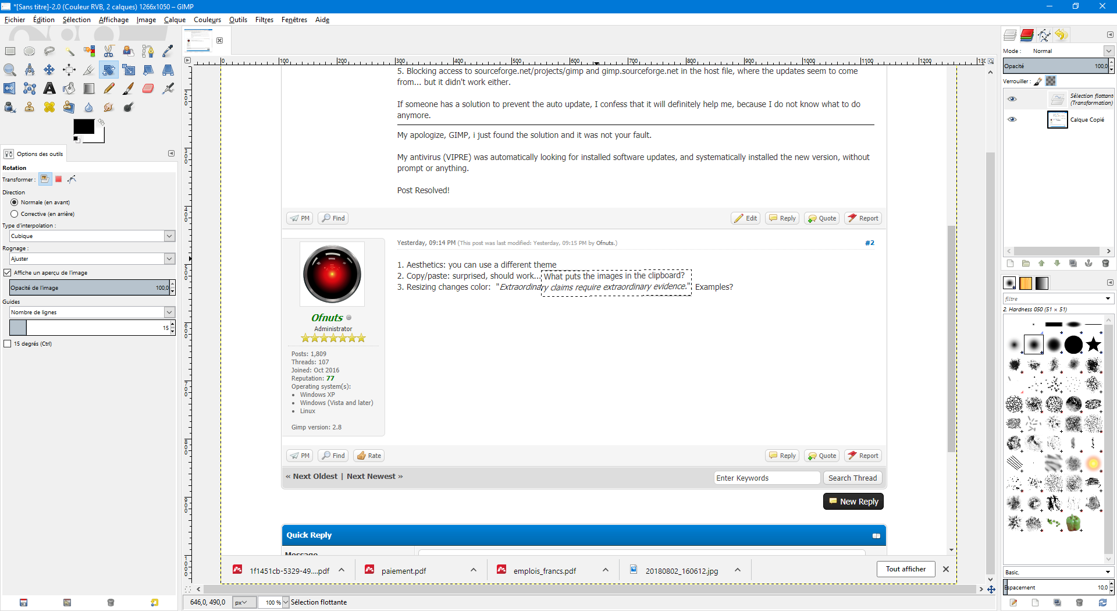Select the Smudge tool
Viewport: 1117px width, 611px height.
[109, 107]
